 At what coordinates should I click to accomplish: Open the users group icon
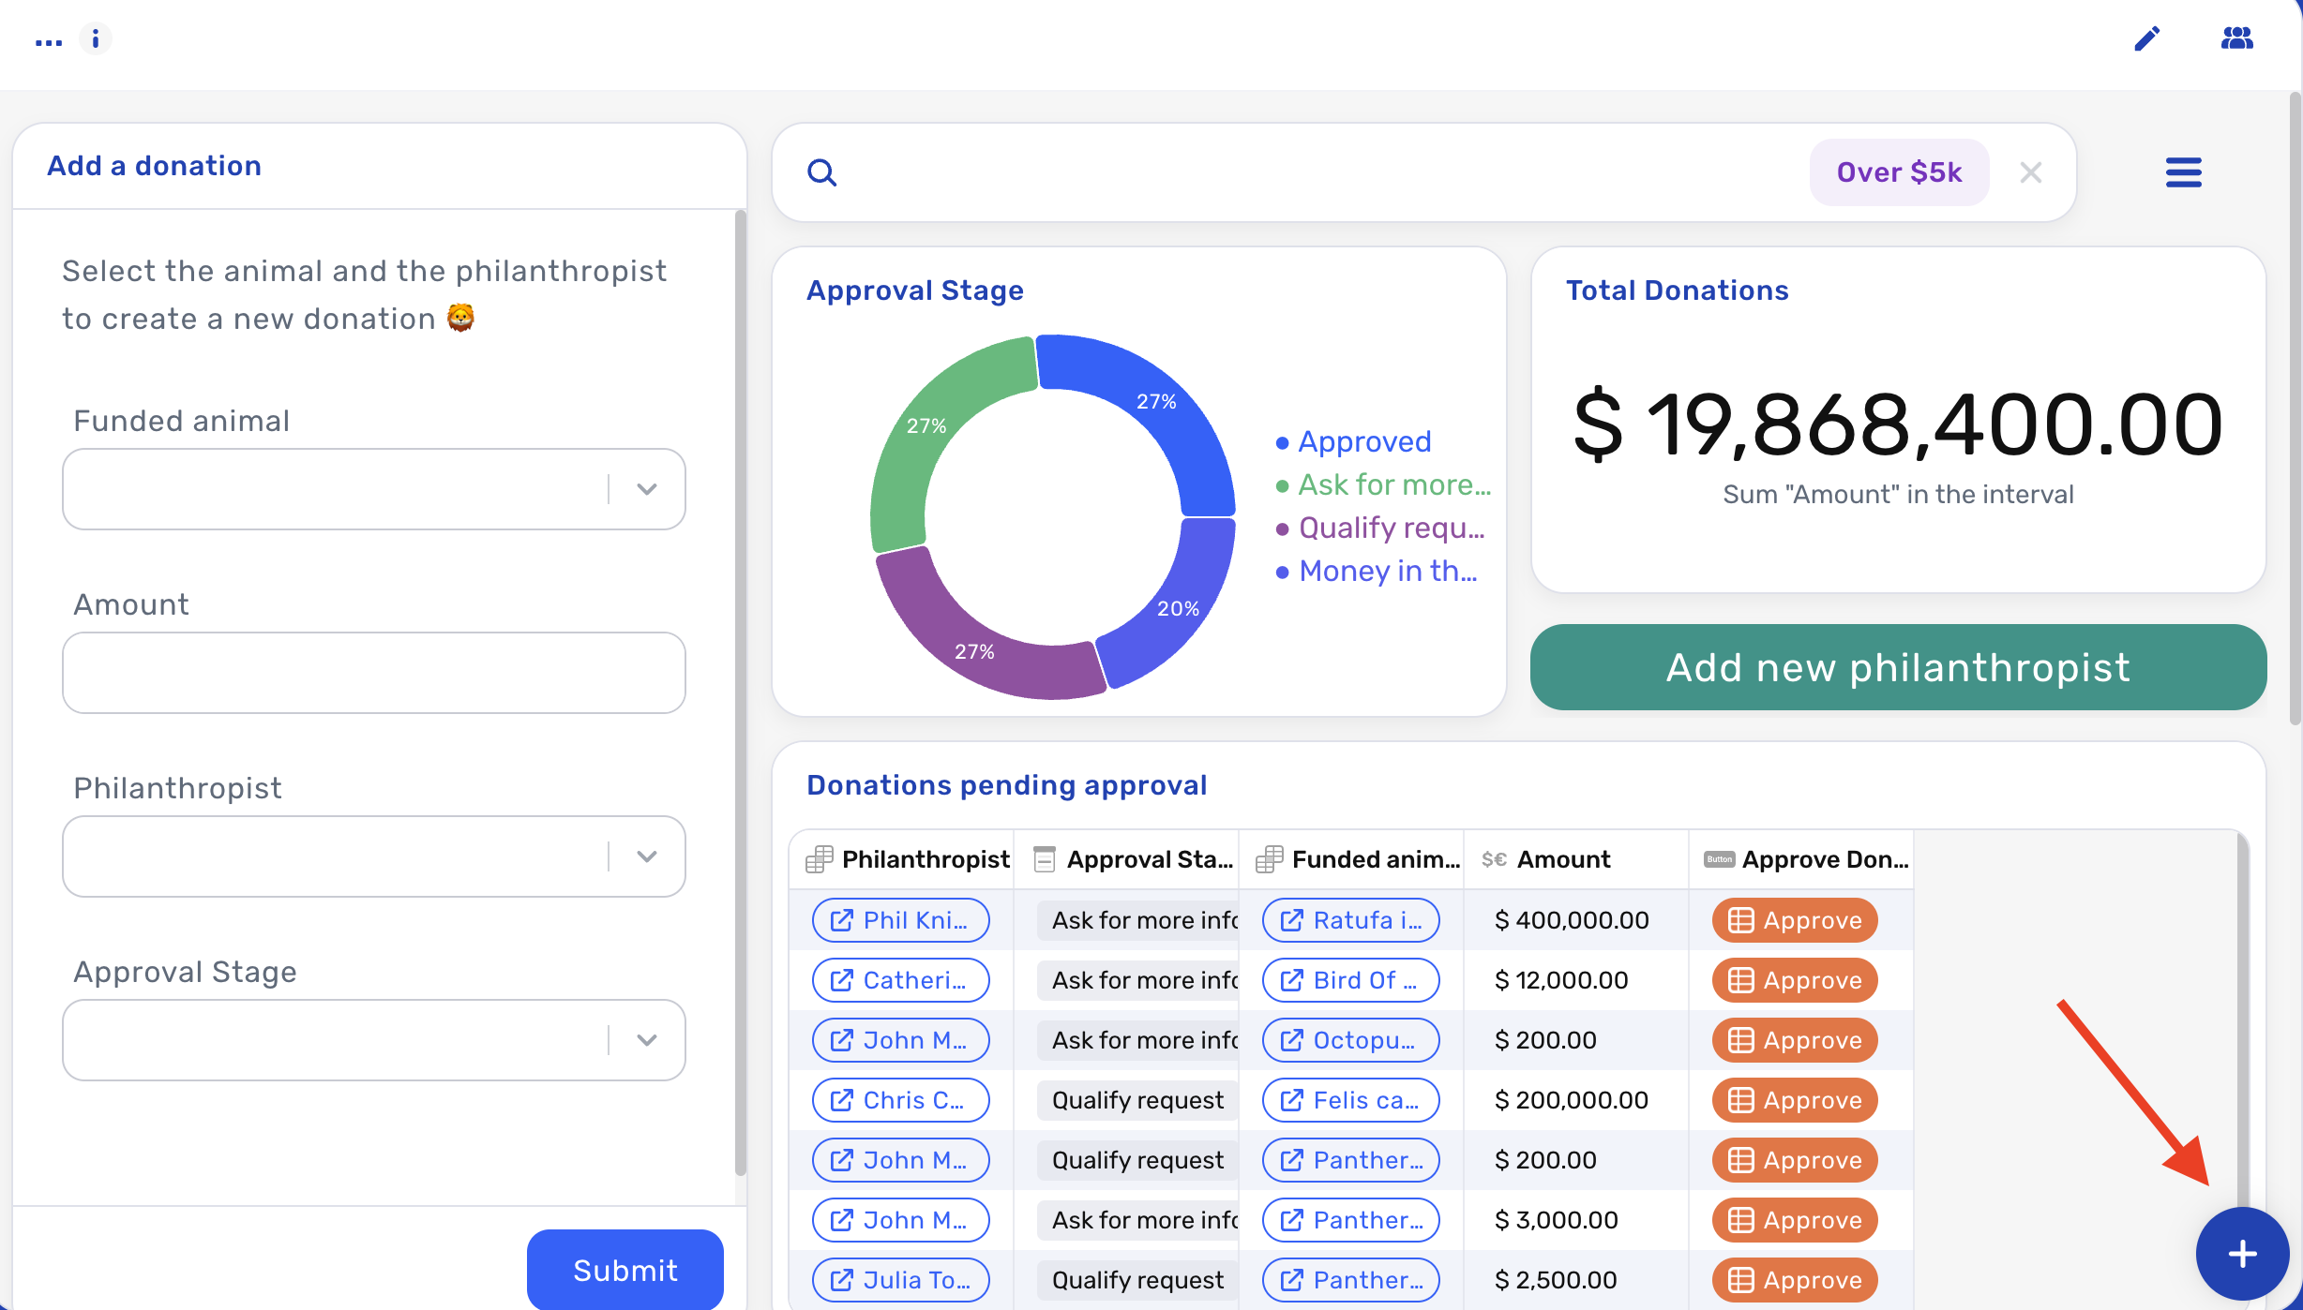(2237, 38)
